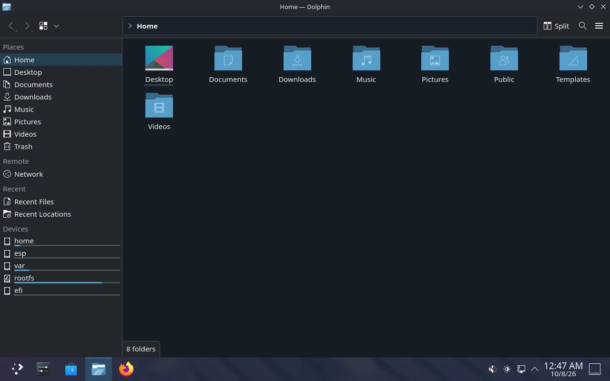Image resolution: width=610 pixels, height=381 pixels.
Task: Select Desktop in Places sidebar
Action: pyautogui.click(x=61, y=72)
